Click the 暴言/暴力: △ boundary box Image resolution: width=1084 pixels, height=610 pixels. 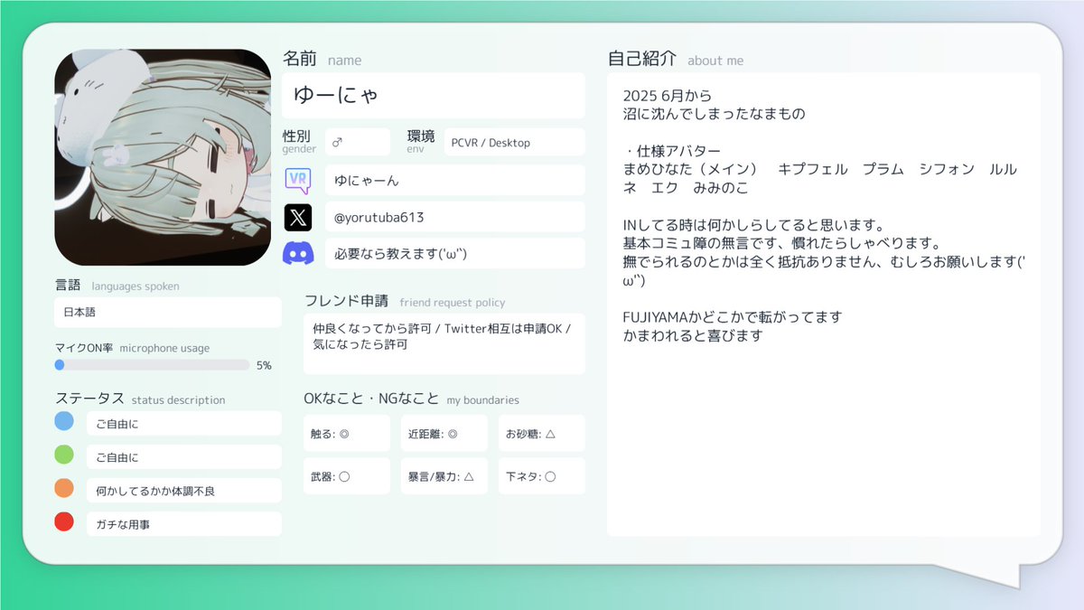[x=444, y=475]
